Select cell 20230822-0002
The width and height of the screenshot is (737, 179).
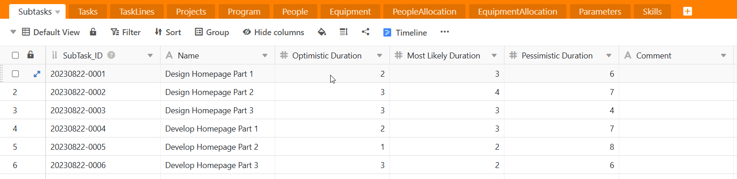pos(103,92)
